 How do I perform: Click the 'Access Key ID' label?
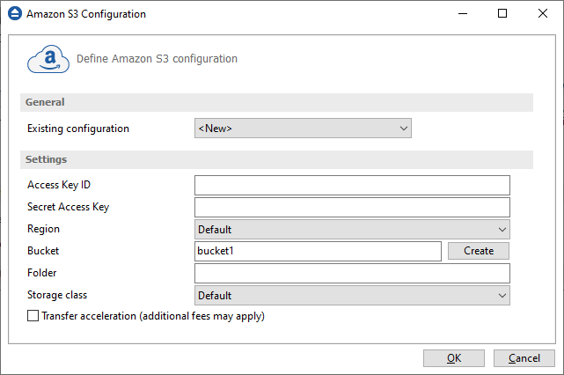pyautogui.click(x=59, y=185)
